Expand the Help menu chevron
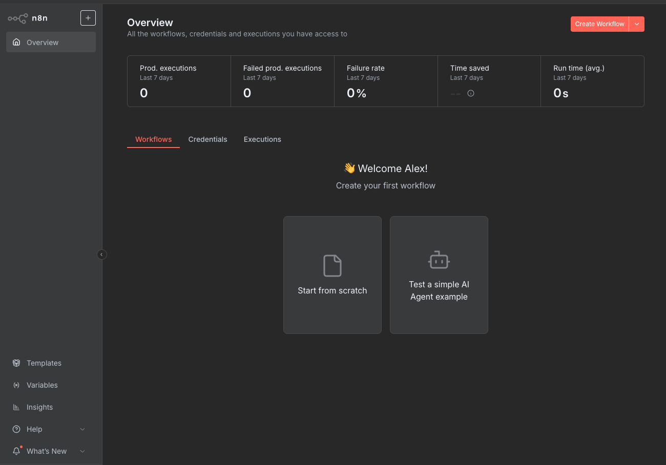666x465 pixels. [x=82, y=429]
